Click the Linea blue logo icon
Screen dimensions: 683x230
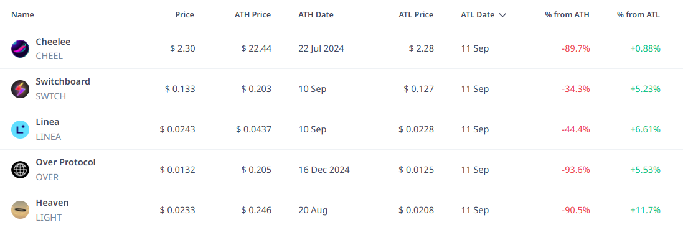click(20, 129)
